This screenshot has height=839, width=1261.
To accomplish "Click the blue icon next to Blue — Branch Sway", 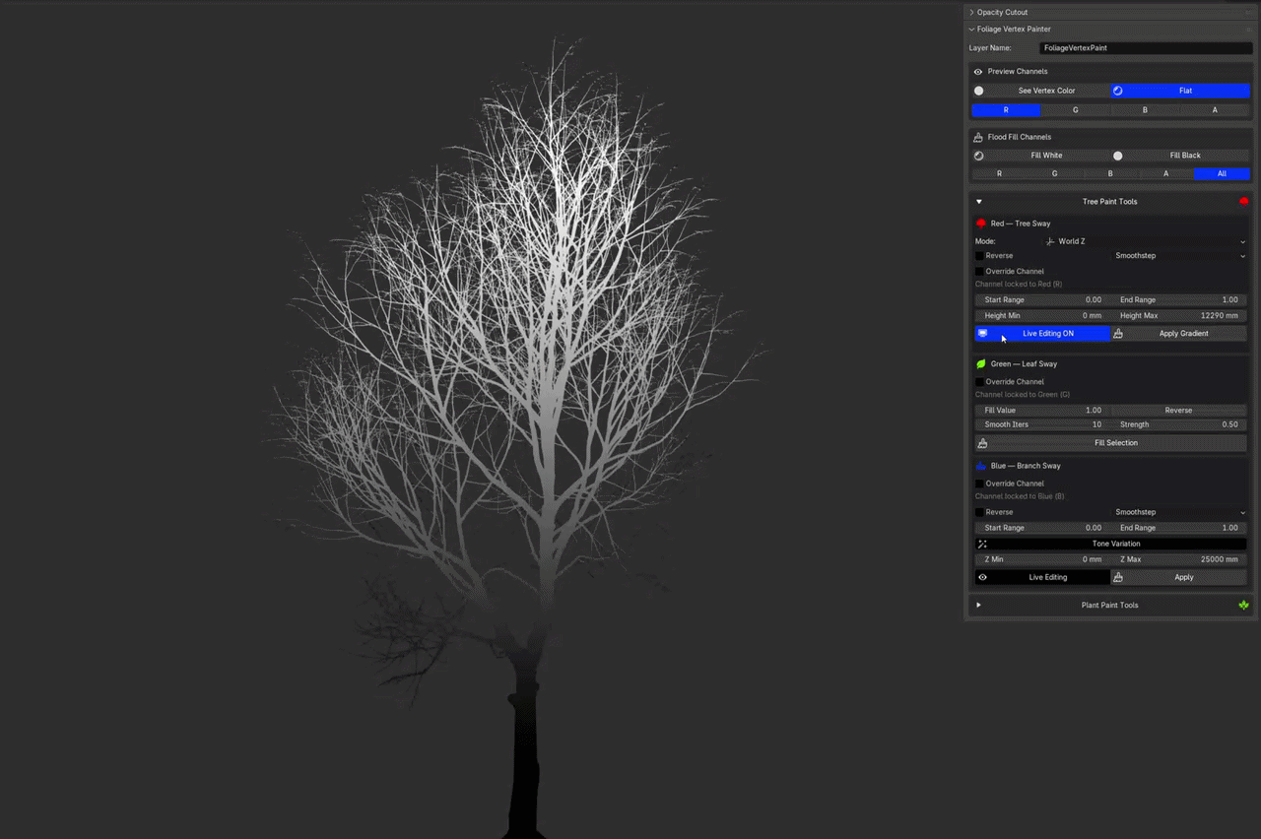I will point(981,466).
